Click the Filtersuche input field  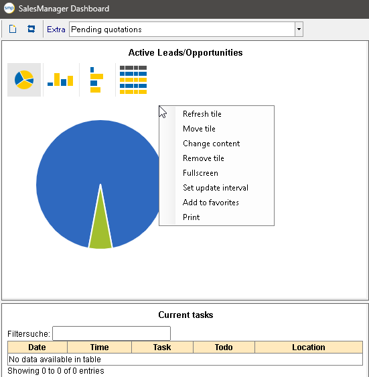pyautogui.click(x=111, y=333)
